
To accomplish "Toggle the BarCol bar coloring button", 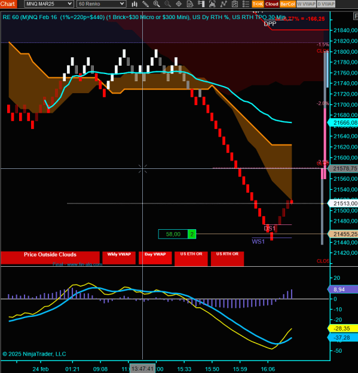I will pos(287,4).
